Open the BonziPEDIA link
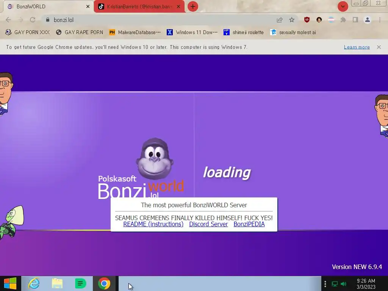The image size is (388, 291). click(249, 224)
